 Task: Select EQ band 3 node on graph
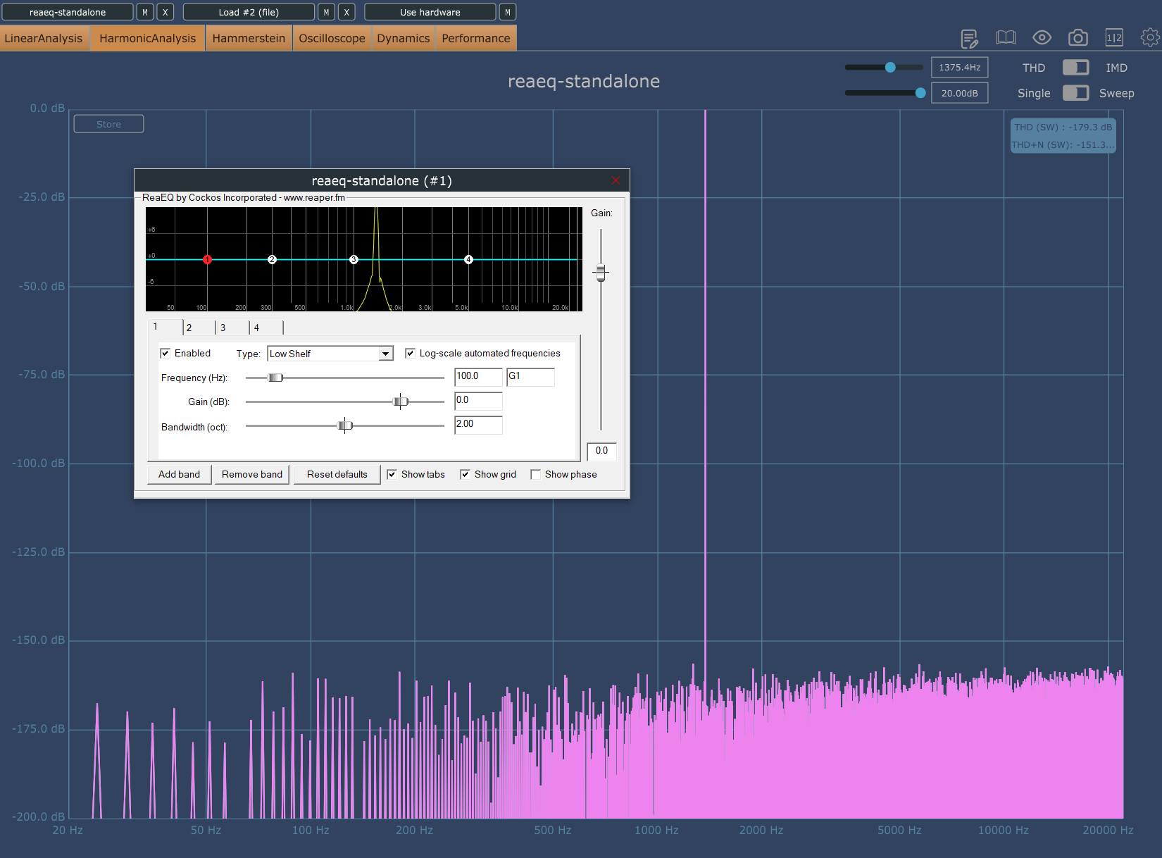[354, 260]
